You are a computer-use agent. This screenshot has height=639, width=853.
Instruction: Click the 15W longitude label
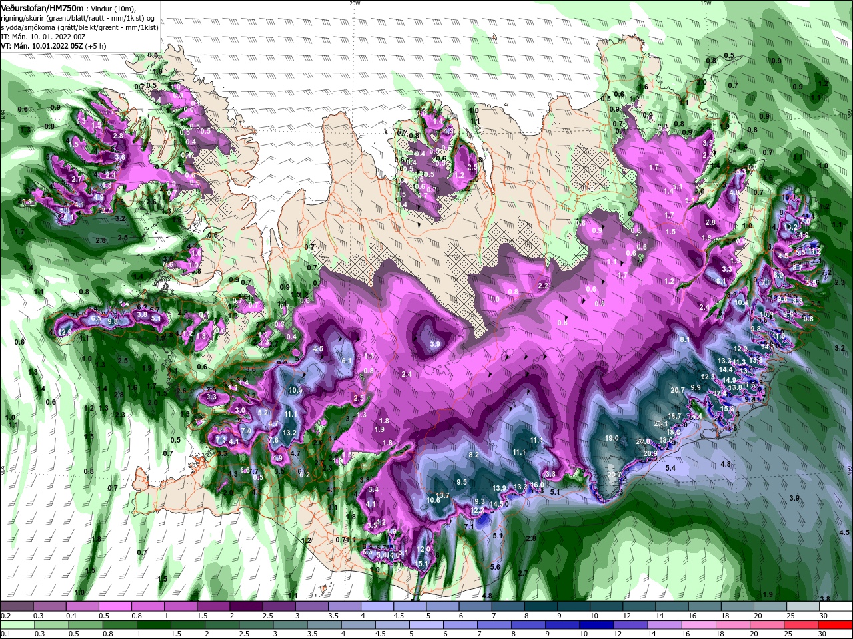[706, 3]
